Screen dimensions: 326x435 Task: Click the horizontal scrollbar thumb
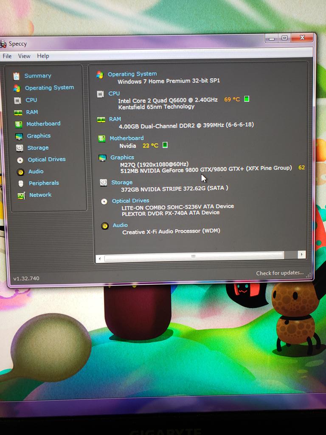coord(194,256)
